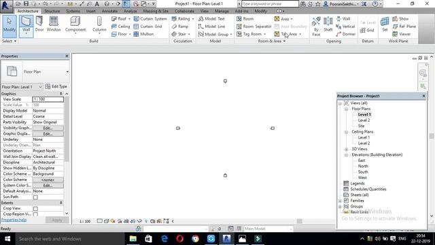Screen dimensions: 435x245
Task: Open the Windows Start menu
Action: [7, 239]
